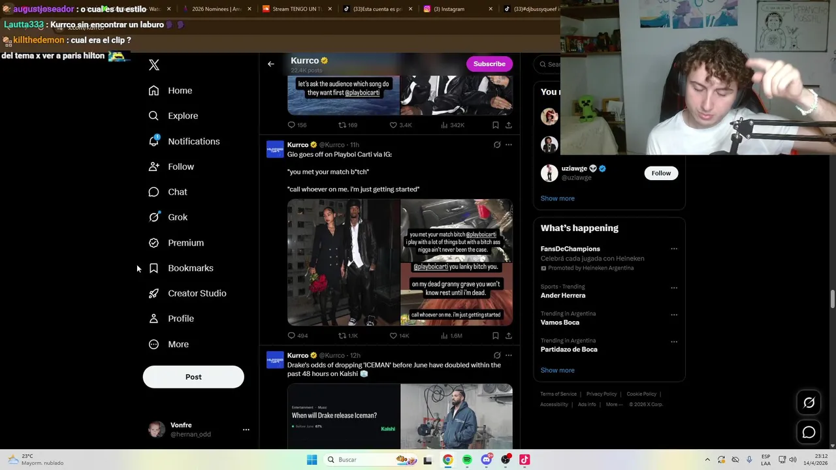Open more options on Drake ICEMAN post
836x470 pixels.
pyautogui.click(x=509, y=356)
